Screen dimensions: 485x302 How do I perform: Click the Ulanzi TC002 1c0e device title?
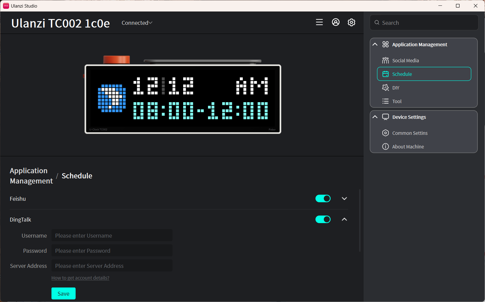pos(61,23)
